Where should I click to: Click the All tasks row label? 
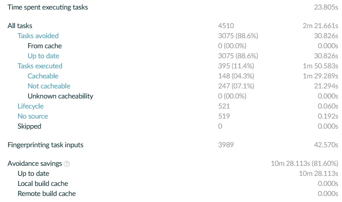(20, 26)
